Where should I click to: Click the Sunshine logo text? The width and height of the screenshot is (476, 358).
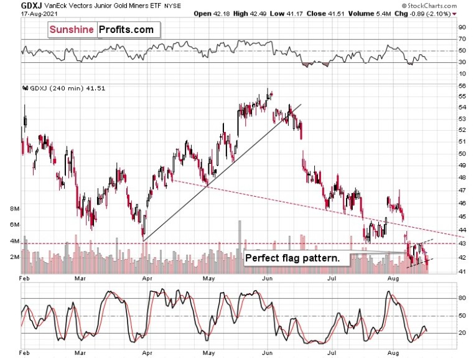[72, 29]
